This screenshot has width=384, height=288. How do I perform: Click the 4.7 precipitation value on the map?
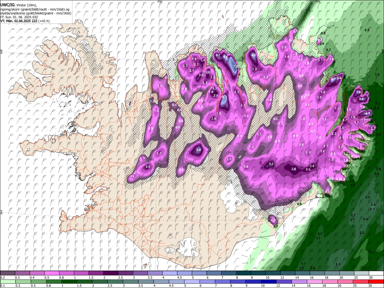[x=333, y=79]
